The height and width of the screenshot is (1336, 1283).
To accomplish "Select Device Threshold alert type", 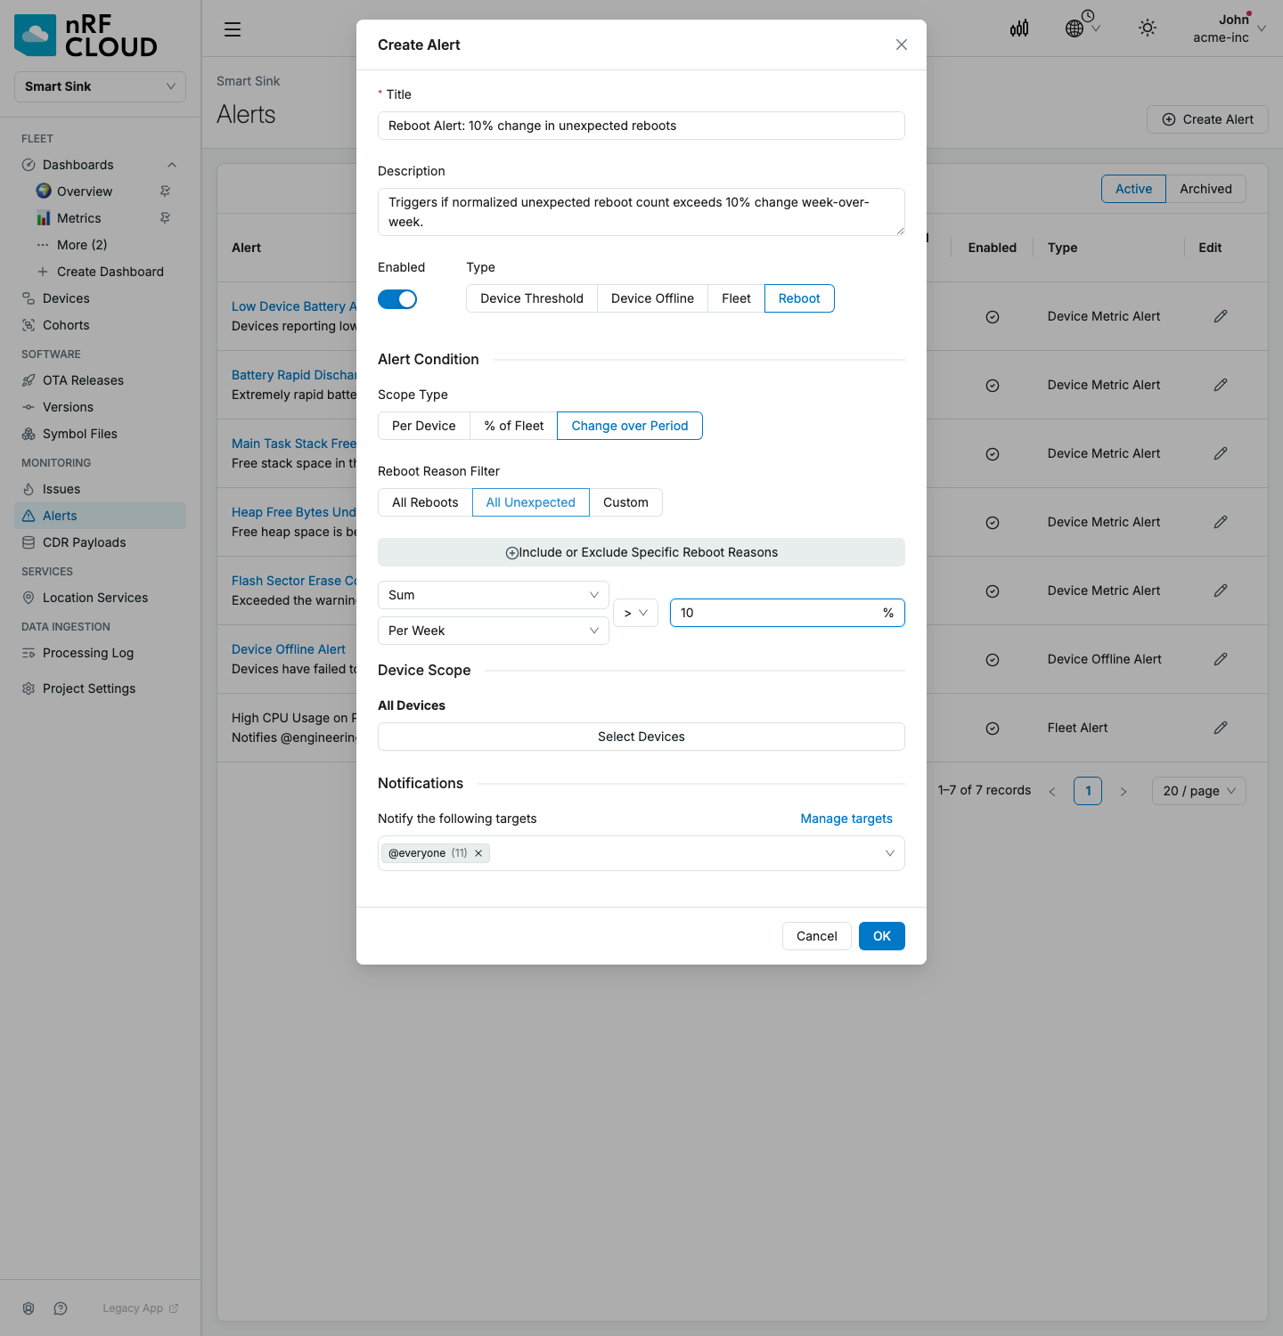I will pyautogui.click(x=532, y=298).
